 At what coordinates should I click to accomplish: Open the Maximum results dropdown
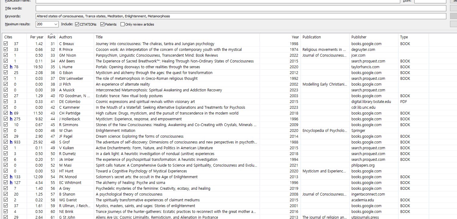[56, 24]
